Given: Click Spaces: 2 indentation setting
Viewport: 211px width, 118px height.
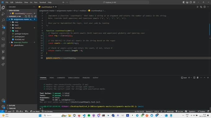Looking at the screenshot, I should (149, 111).
